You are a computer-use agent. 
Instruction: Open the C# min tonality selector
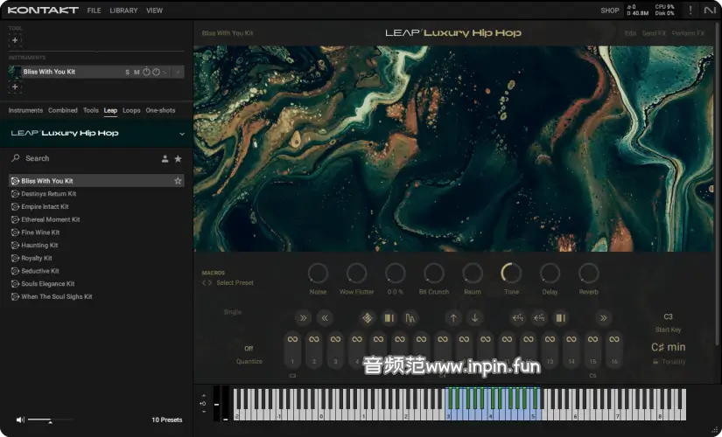tap(669, 347)
